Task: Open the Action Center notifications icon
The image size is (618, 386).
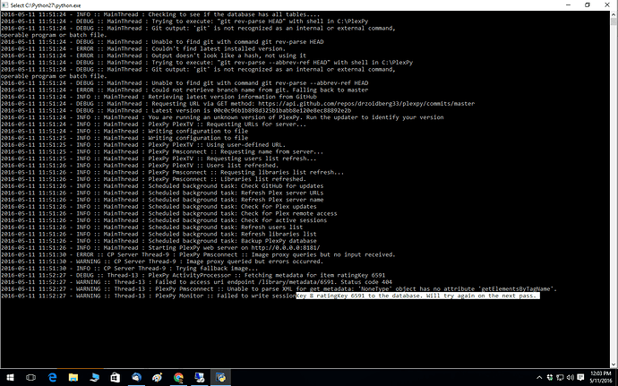Action: coord(580,378)
